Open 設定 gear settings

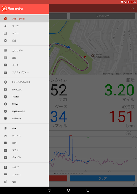pos(24,41)
